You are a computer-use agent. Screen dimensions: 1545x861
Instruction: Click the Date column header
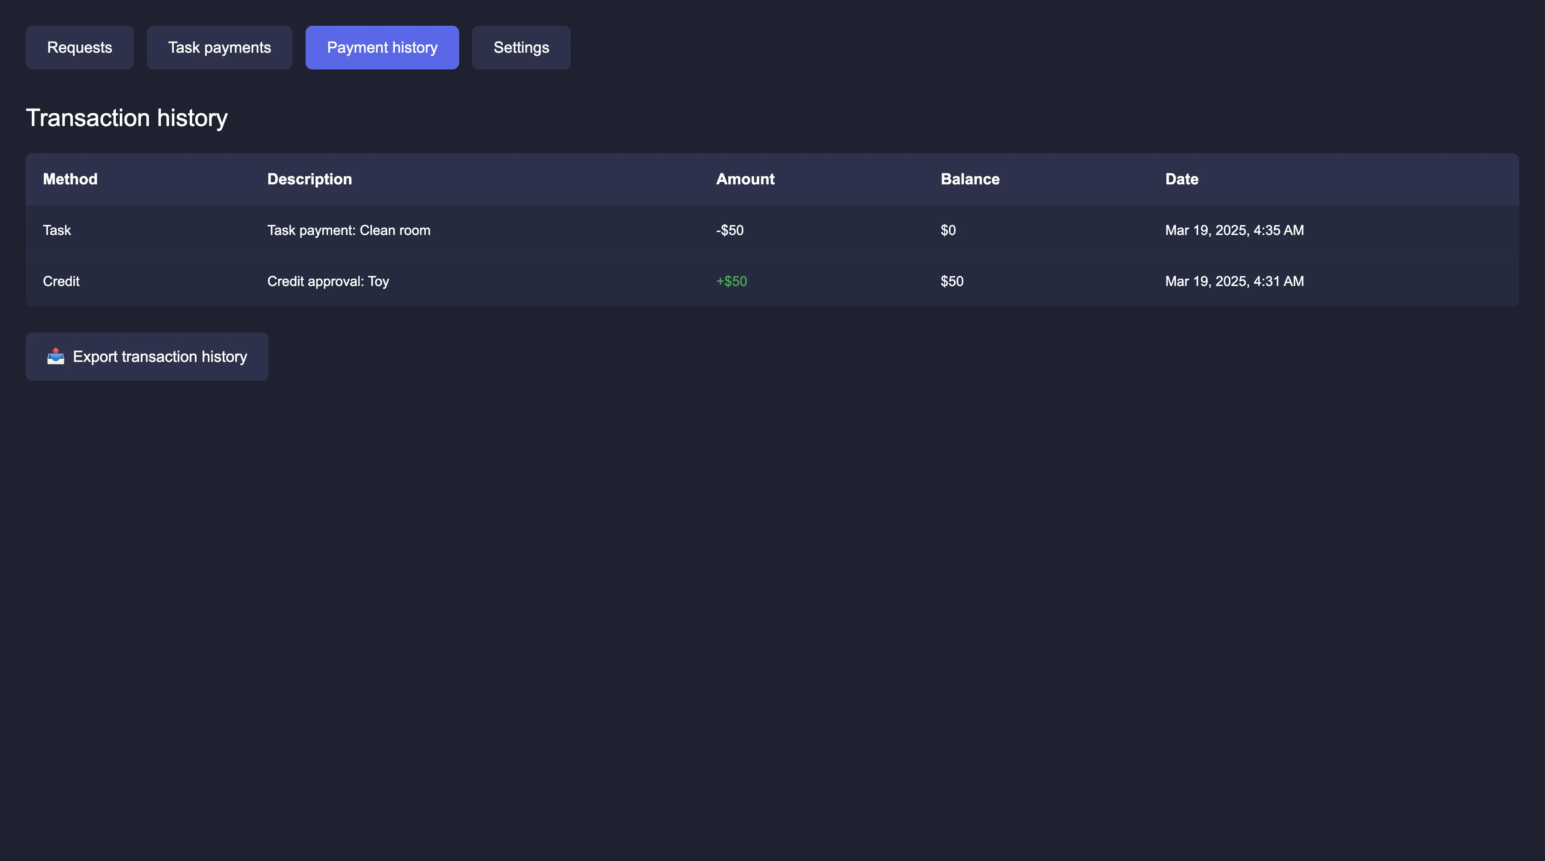point(1181,179)
